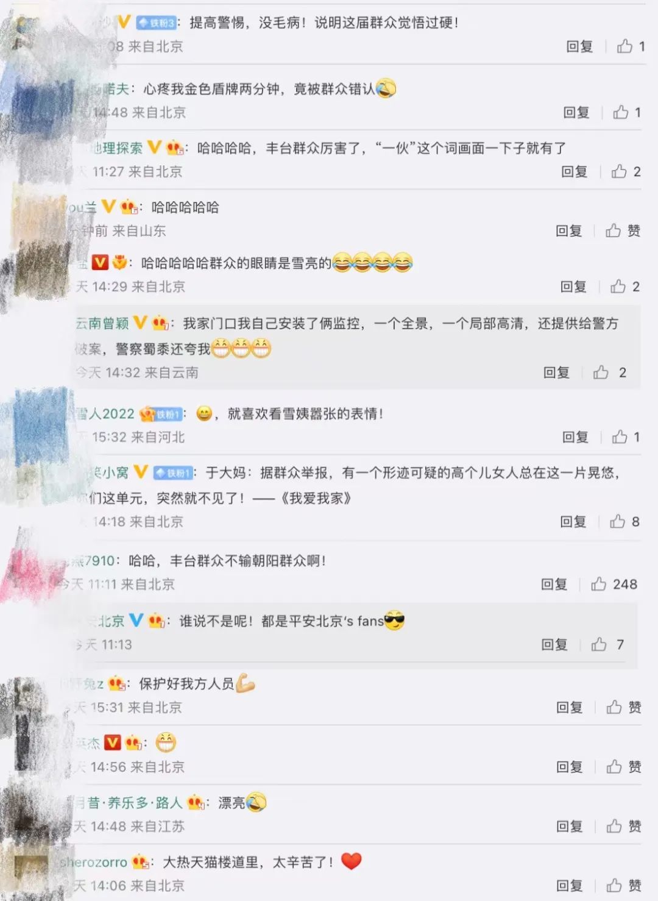Like the 群众的眼睛是雪亮的 comment
This screenshot has width=658, height=901.
[618, 287]
